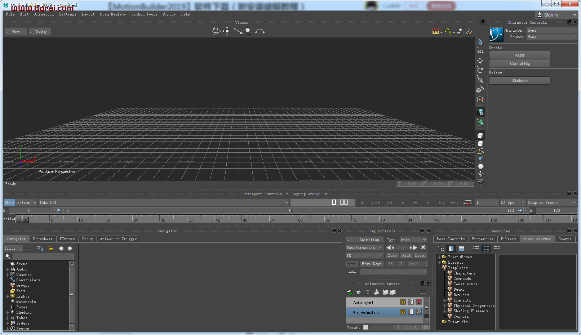
Task: Open the Source dropdown showing None
Action: pyautogui.click(x=552, y=37)
